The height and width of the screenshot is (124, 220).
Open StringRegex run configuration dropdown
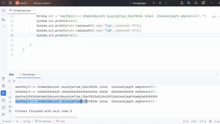pyautogui.click(x=139, y=3)
